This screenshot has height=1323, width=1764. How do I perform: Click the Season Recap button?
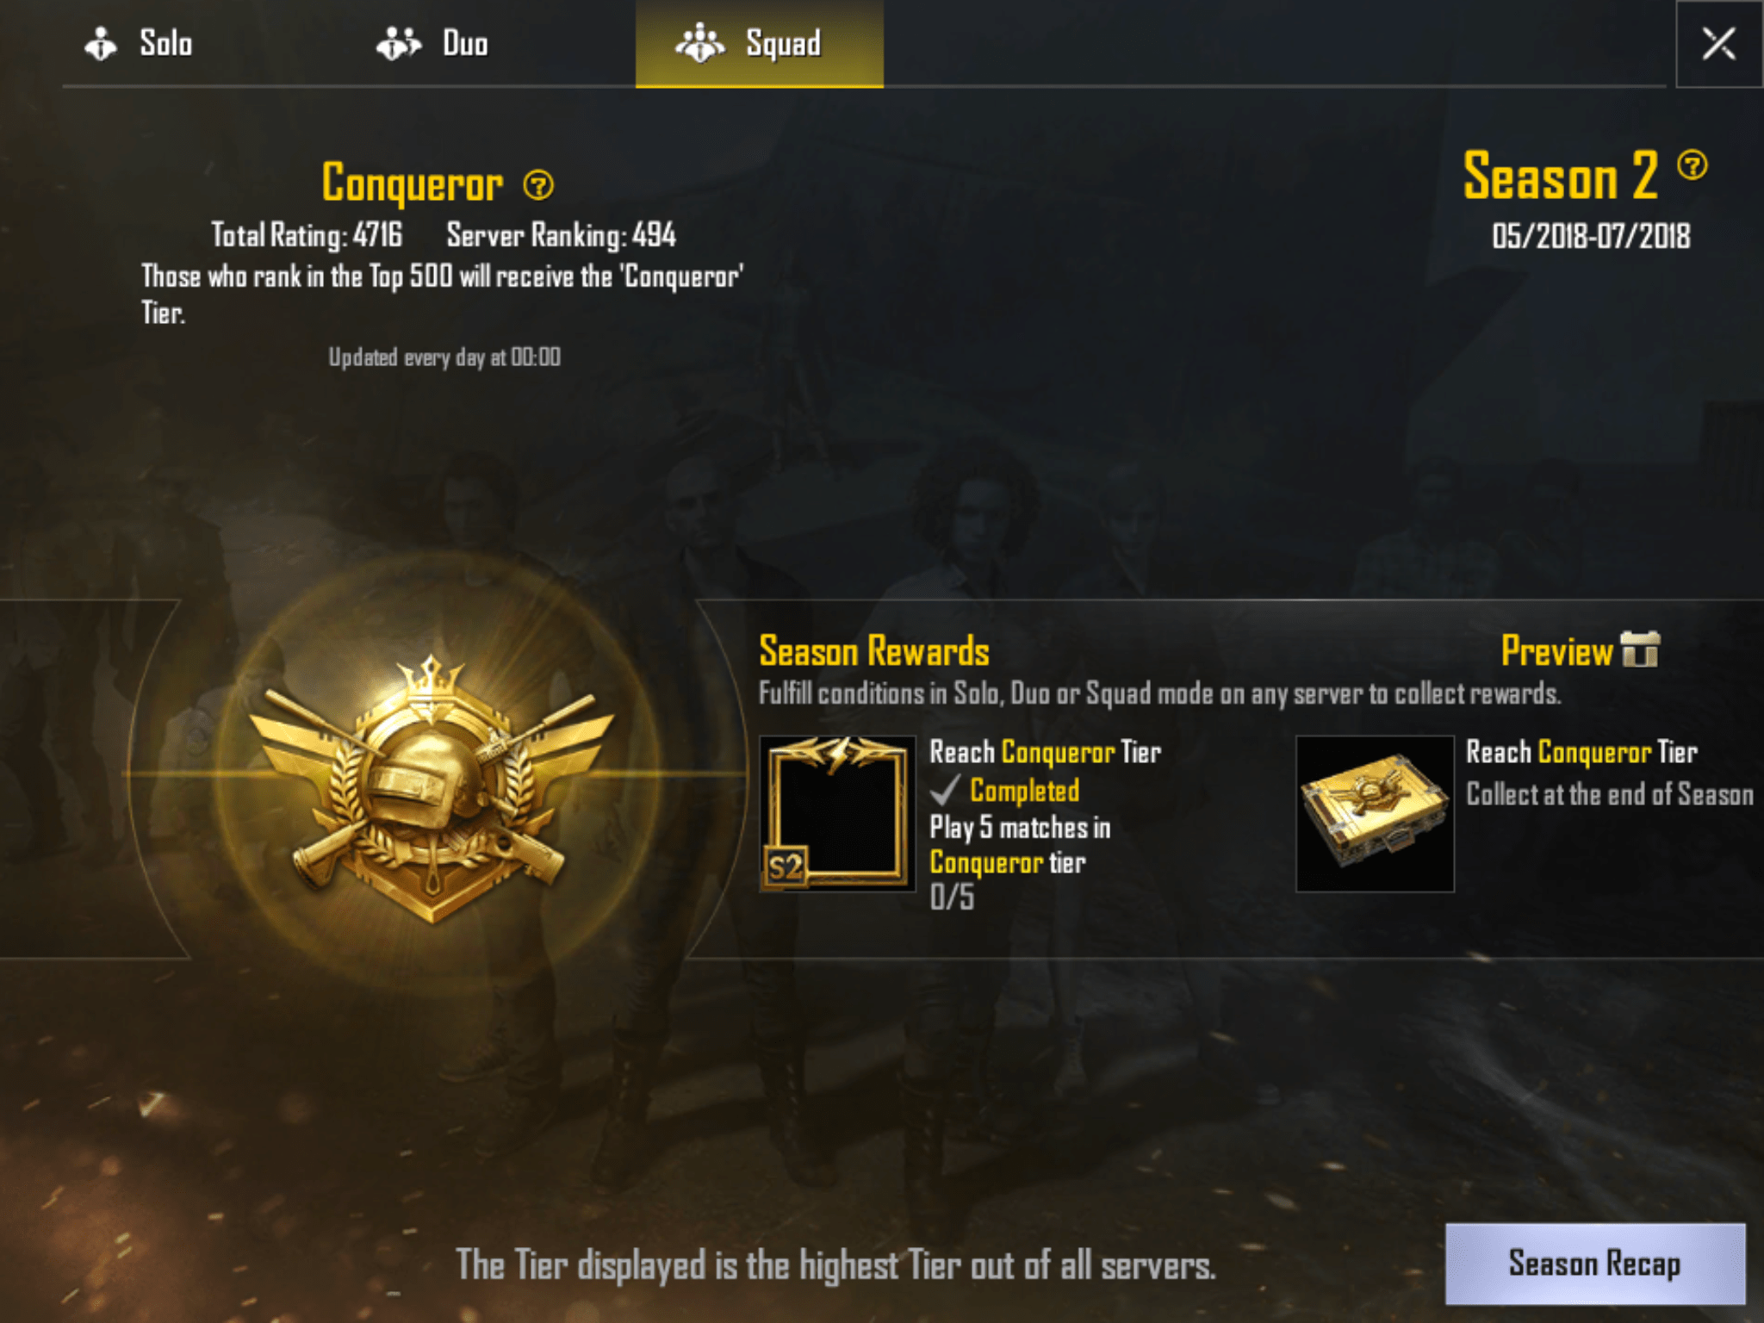[1595, 1264]
